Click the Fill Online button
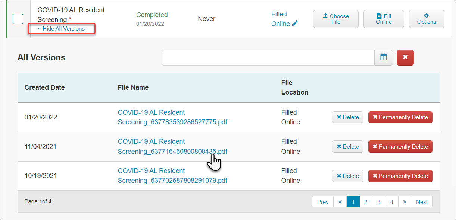 pos(384,19)
